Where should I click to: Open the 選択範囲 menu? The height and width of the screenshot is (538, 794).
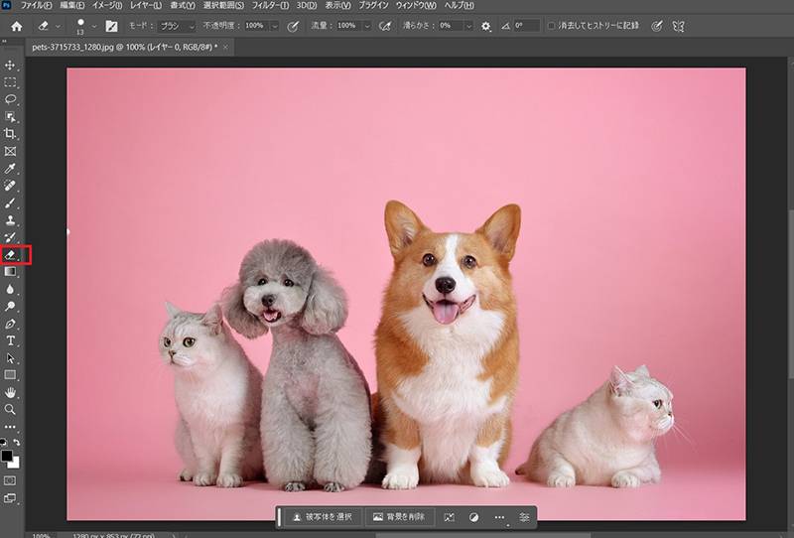[x=223, y=5]
